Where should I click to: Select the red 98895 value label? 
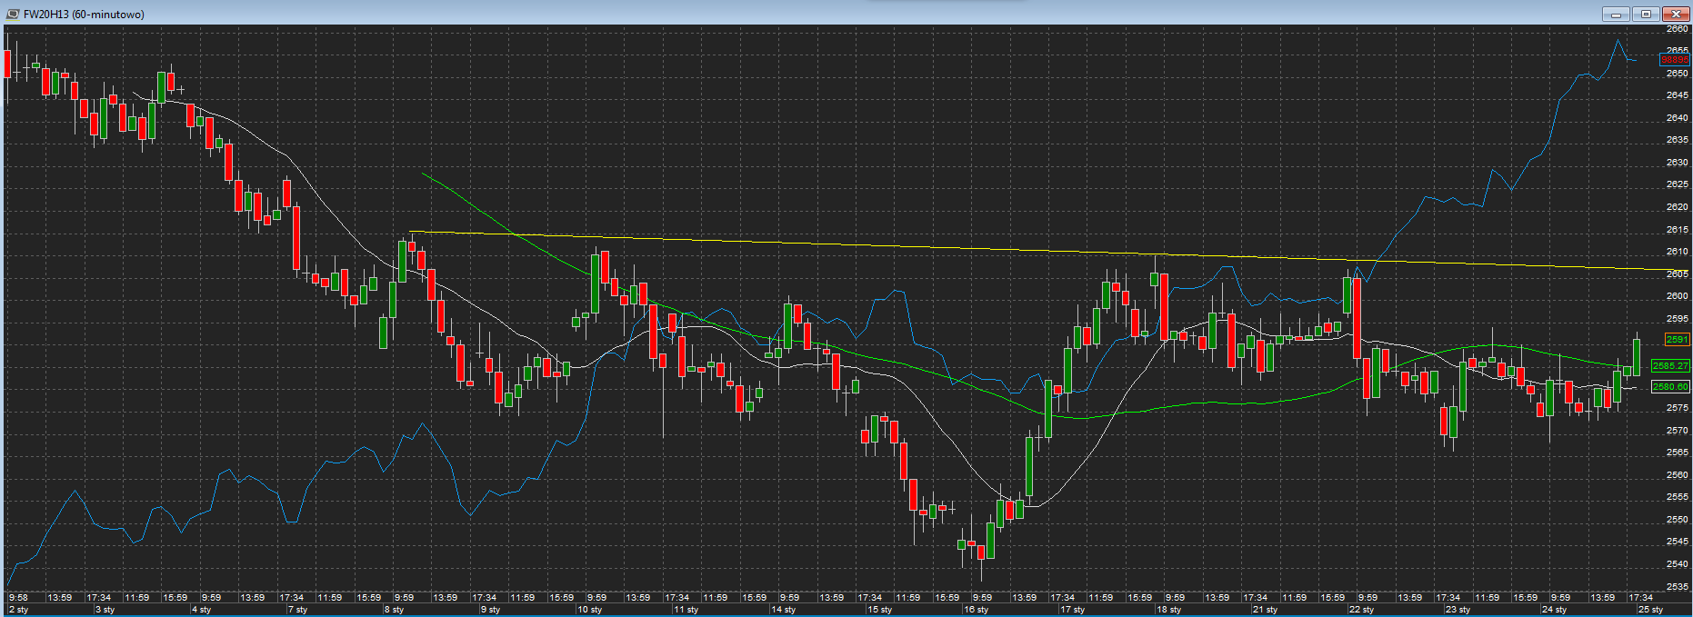tap(1675, 60)
